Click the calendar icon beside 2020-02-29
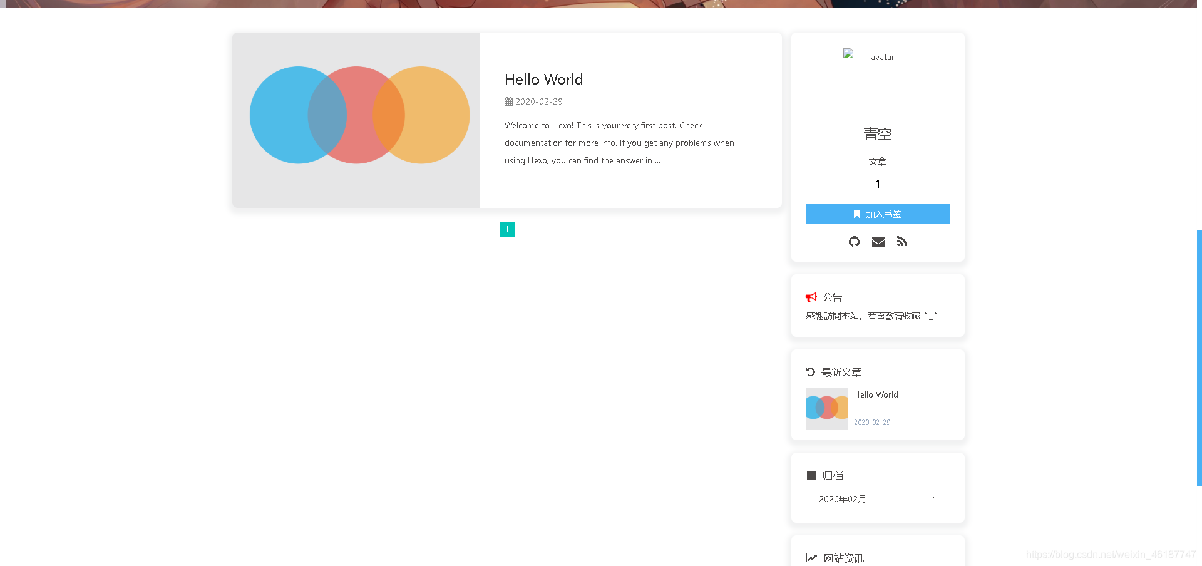This screenshot has height=566, width=1202. [508, 101]
